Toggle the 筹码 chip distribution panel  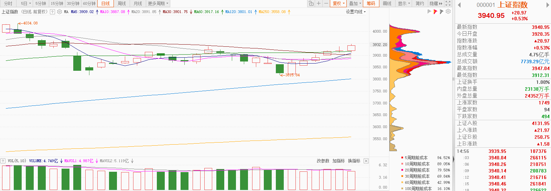(371, 3)
